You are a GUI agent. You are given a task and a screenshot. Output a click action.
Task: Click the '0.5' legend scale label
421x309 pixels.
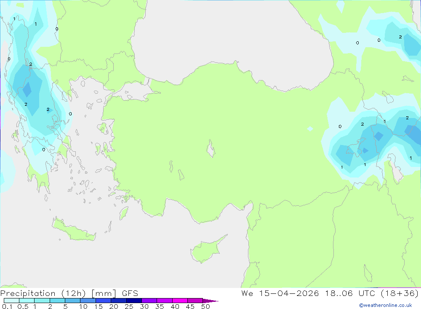tap(23, 306)
